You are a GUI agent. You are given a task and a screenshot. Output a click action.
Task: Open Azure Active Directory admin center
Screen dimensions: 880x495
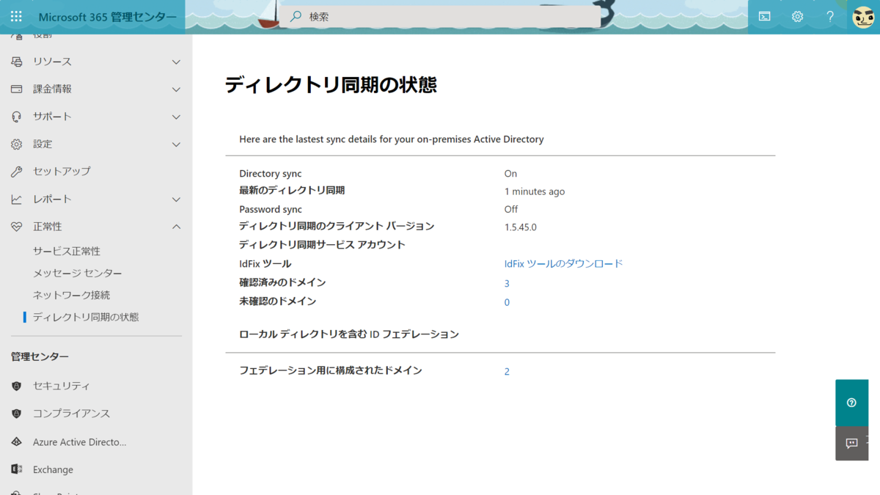click(x=79, y=442)
